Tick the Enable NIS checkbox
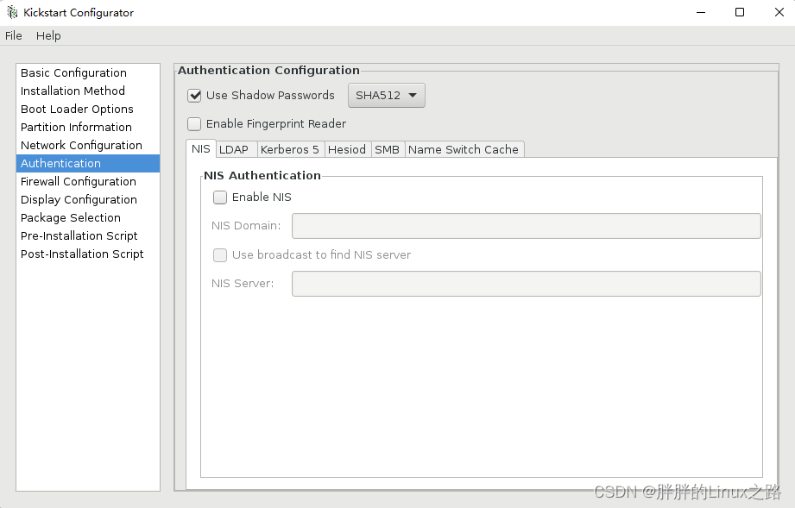The image size is (795, 508). [221, 198]
